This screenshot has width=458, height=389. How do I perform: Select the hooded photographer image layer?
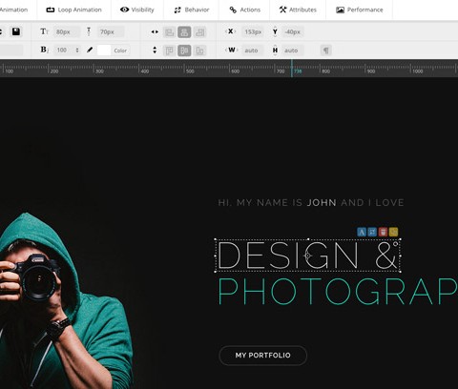pos(66,300)
